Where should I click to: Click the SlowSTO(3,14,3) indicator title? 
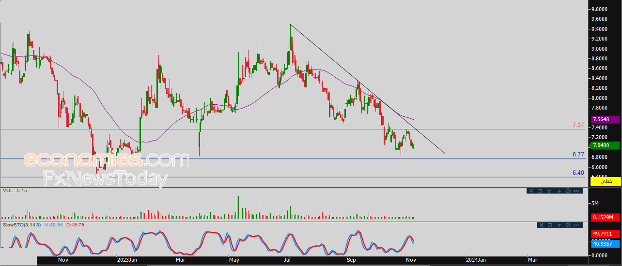[x=22, y=225]
